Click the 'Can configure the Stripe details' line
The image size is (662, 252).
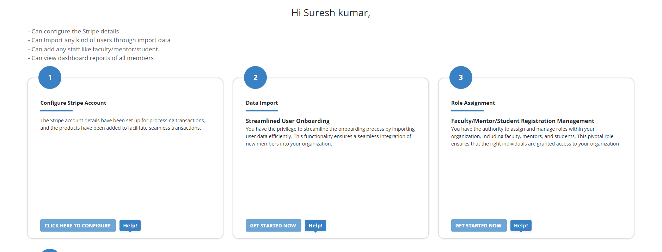click(x=75, y=31)
